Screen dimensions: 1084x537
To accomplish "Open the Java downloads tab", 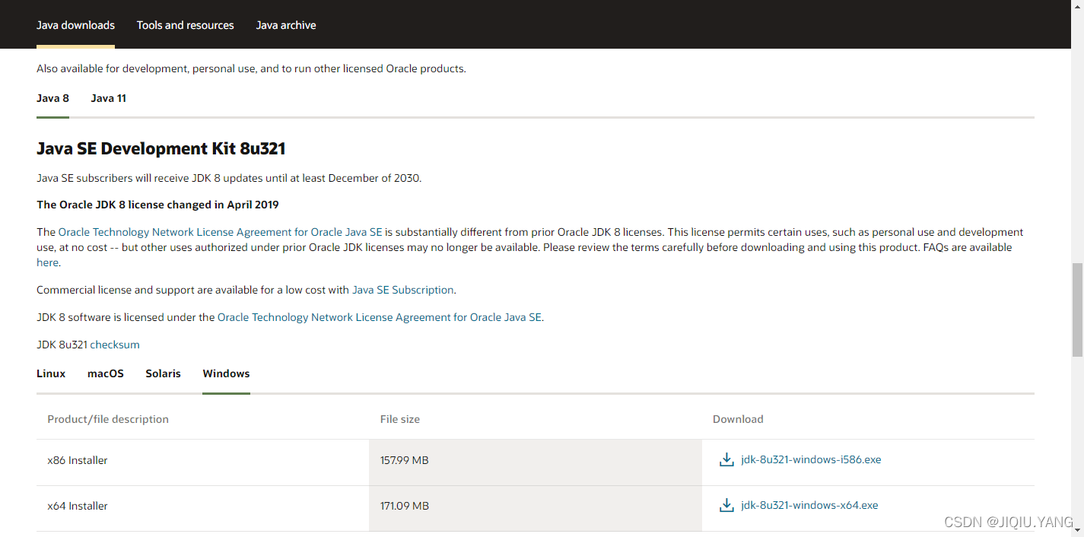I will [x=75, y=25].
